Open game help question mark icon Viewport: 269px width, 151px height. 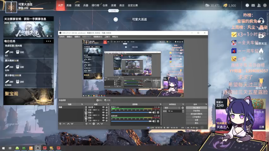[x=247, y=5]
